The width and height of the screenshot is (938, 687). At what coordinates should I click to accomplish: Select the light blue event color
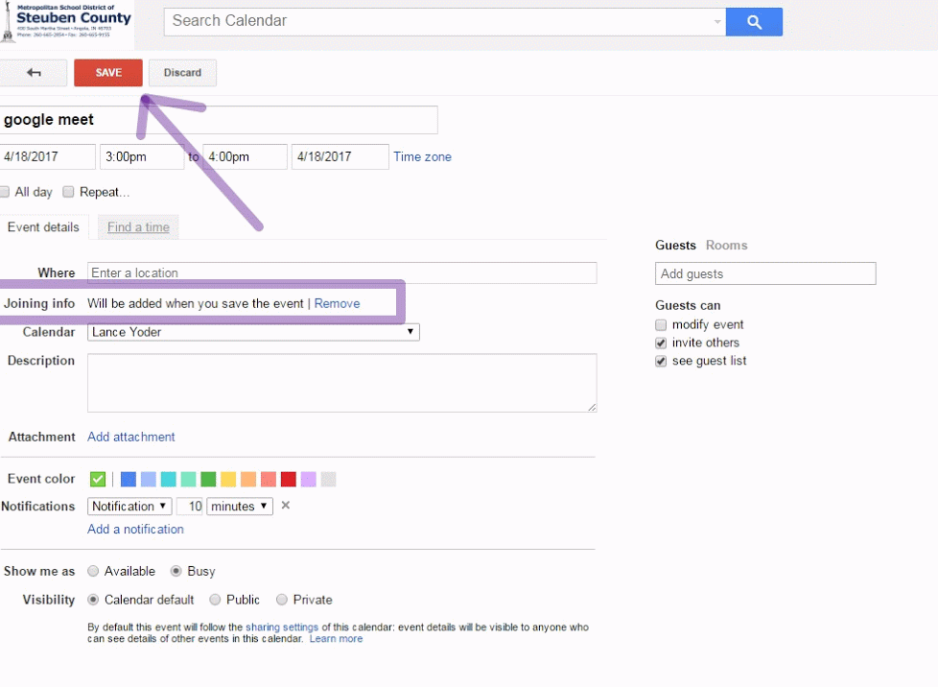[x=149, y=479]
